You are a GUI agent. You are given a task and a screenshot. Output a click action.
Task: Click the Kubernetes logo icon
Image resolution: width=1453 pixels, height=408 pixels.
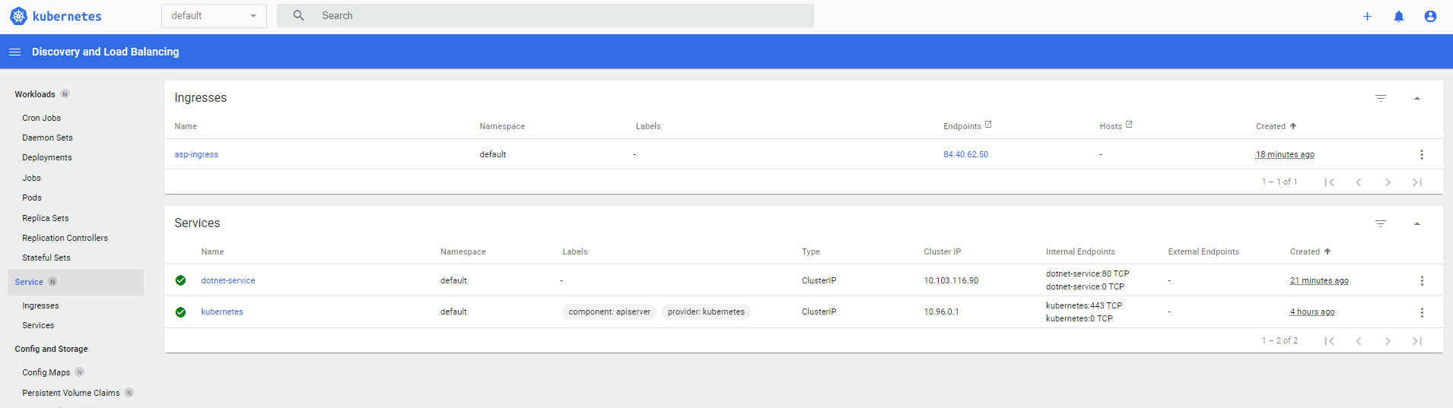pos(18,16)
